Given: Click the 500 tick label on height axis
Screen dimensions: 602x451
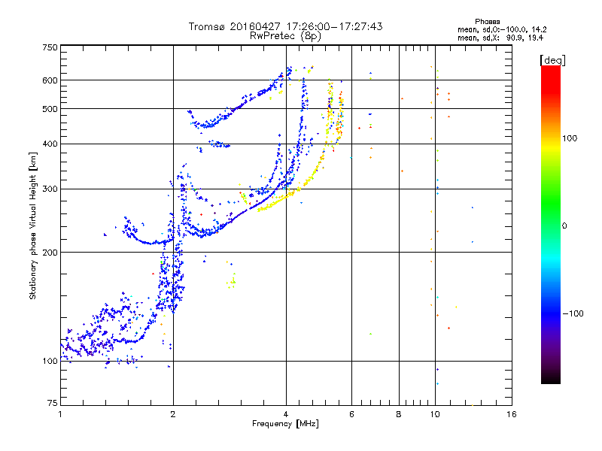Looking at the screenshot, I should click(50, 109).
